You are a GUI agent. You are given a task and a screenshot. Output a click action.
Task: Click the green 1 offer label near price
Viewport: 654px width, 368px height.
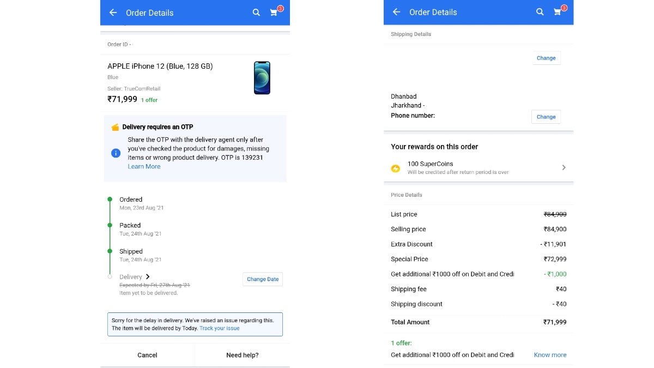[149, 100]
